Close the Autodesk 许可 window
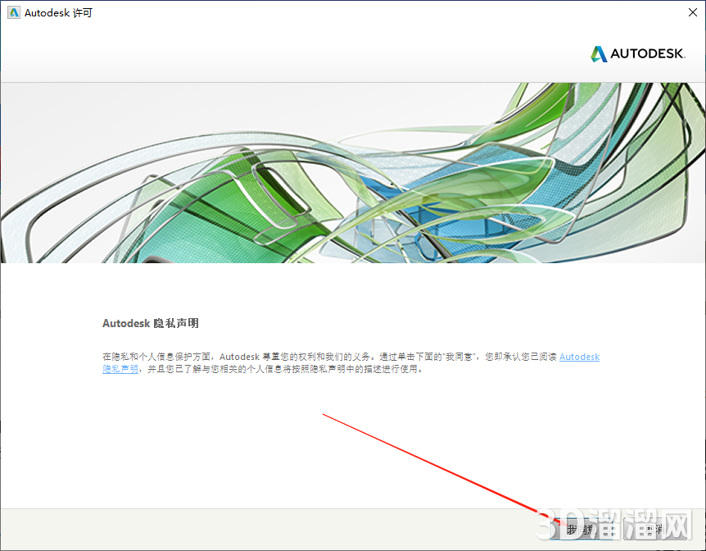This screenshot has height=551, width=706. pyautogui.click(x=693, y=12)
